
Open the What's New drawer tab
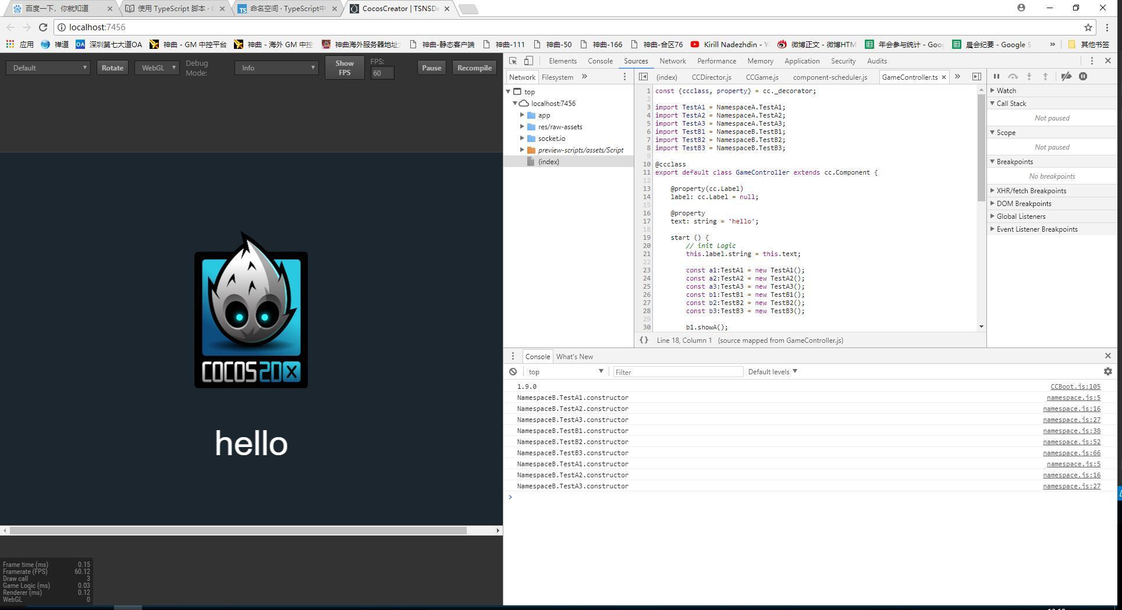coord(574,357)
